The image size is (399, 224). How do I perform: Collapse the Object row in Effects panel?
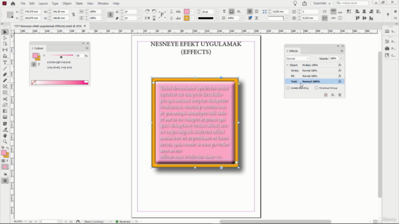287,65
